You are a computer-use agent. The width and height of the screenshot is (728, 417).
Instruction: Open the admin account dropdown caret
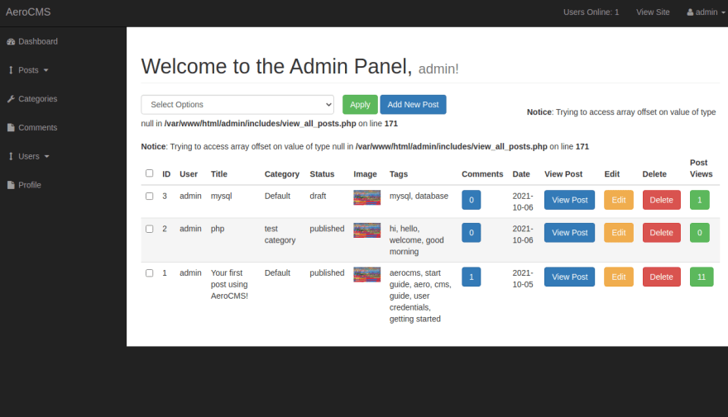[x=723, y=13]
